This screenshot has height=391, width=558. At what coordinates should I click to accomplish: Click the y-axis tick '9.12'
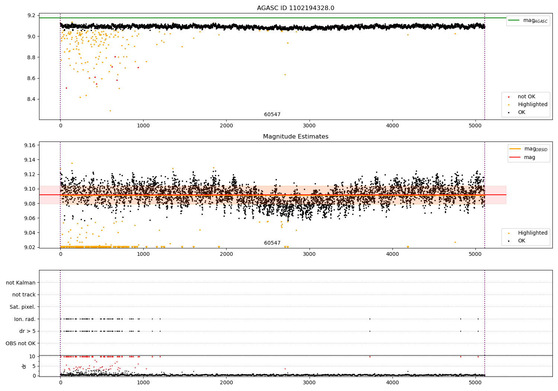[30, 174]
